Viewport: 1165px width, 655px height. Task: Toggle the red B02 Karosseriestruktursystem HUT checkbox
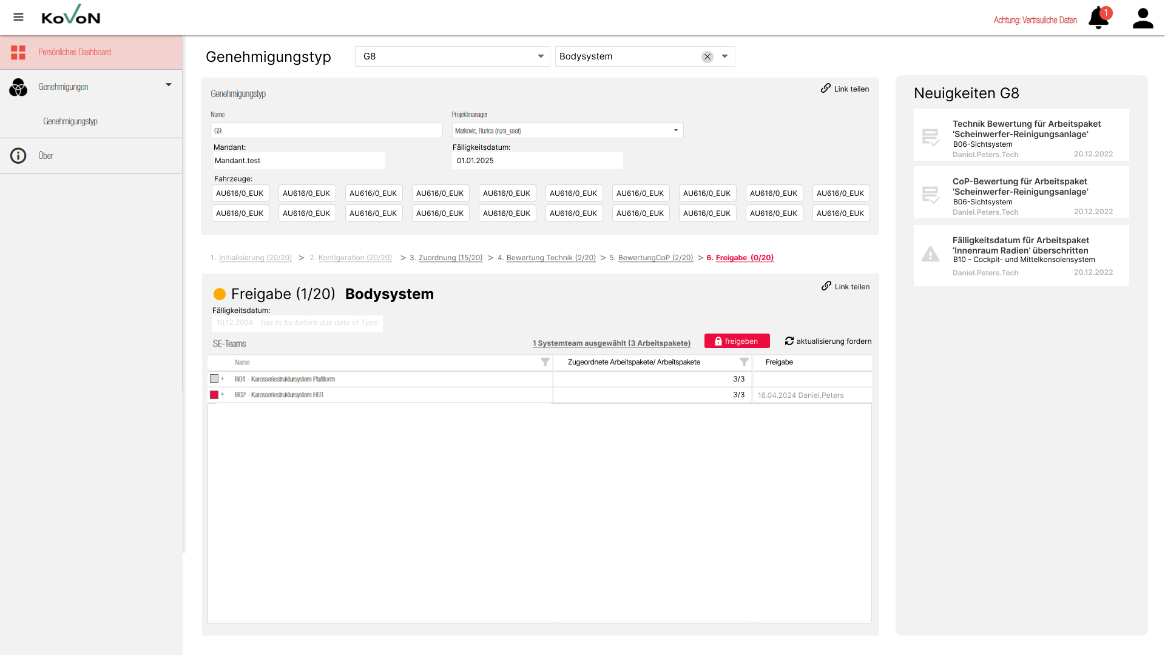point(214,395)
